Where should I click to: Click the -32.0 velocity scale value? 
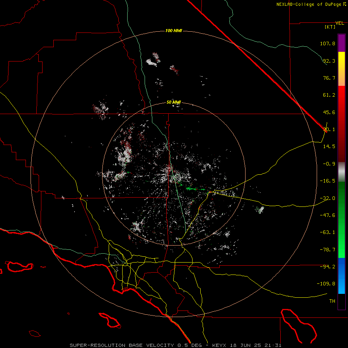pyautogui.click(x=328, y=198)
